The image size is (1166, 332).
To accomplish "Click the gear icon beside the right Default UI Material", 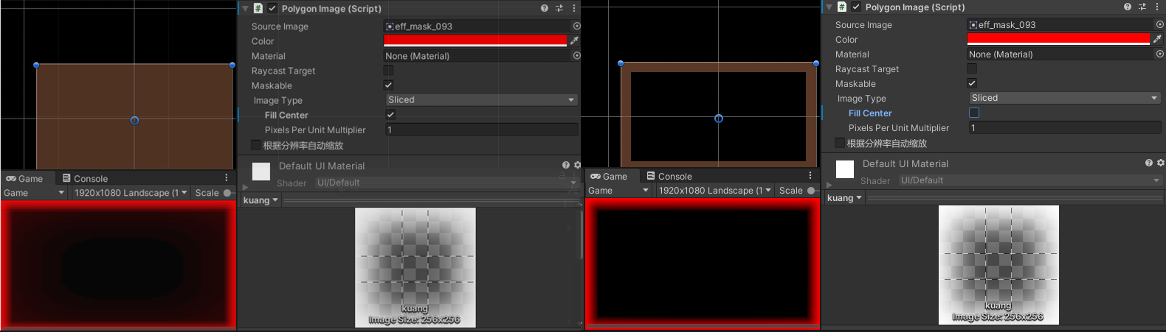I will pyautogui.click(x=1160, y=163).
